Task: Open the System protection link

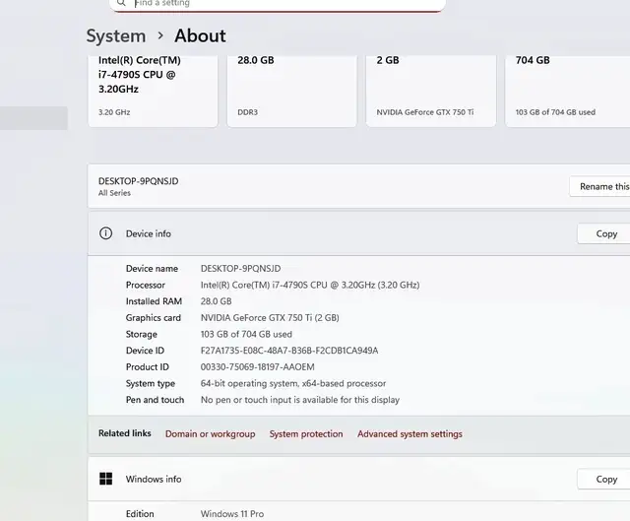Action: click(306, 433)
